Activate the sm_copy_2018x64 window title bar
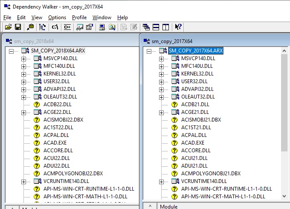The height and width of the screenshot is (209, 290). pyautogui.click(x=72, y=41)
